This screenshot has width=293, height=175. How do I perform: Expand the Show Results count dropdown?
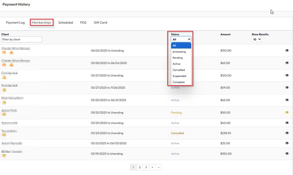256,39
